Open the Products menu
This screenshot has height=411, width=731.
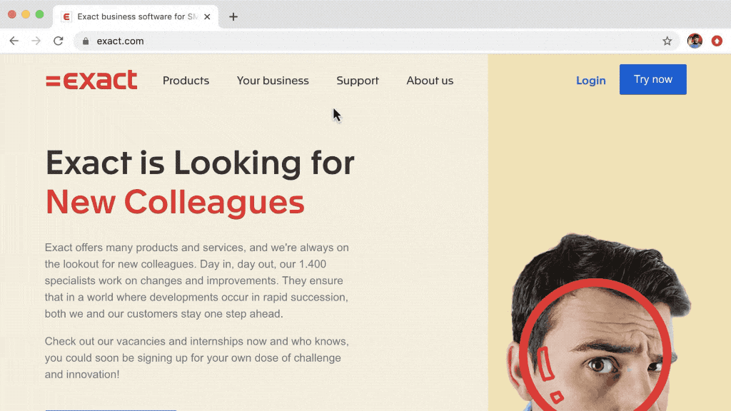(x=186, y=81)
